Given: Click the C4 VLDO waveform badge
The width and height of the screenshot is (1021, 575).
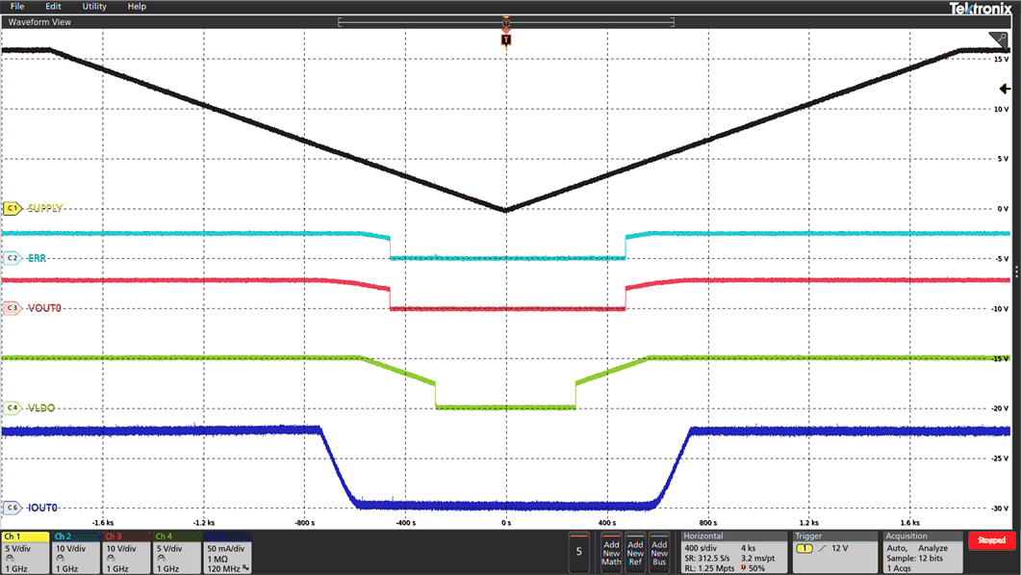Looking at the screenshot, I should click(x=12, y=407).
